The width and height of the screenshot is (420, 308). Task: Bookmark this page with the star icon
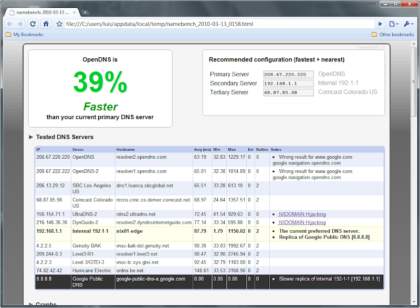[59, 24]
